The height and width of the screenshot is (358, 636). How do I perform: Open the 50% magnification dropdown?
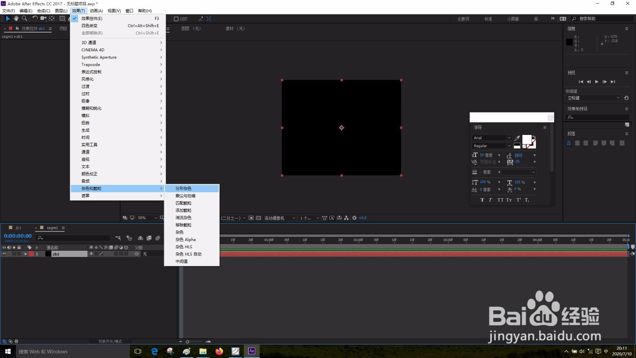(147, 218)
